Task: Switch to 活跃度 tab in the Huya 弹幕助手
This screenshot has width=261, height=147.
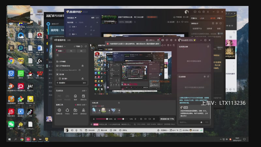Action: [x=209, y=28]
